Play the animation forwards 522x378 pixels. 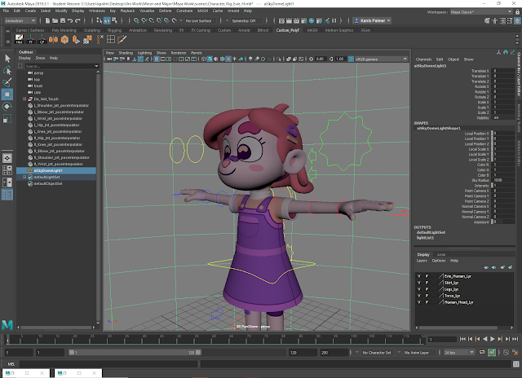tap(493, 339)
